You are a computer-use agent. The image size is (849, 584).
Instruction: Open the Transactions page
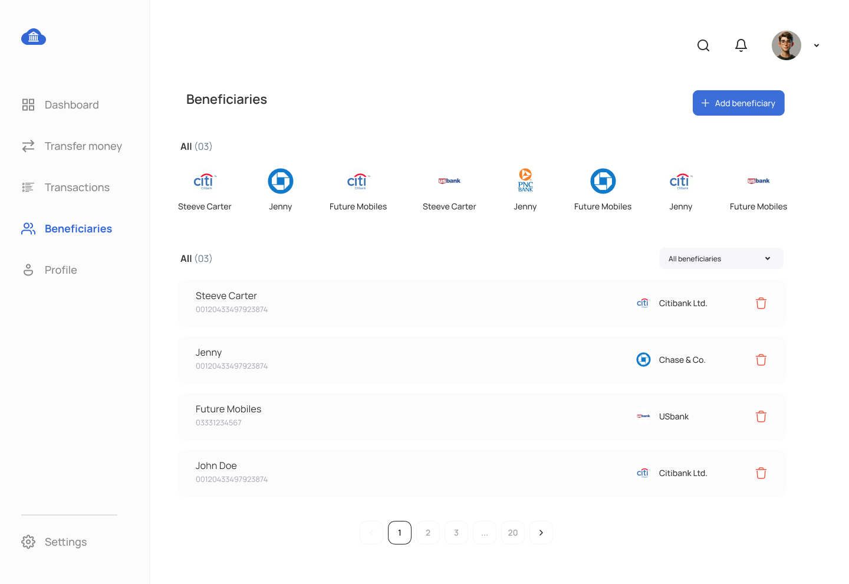(65, 188)
